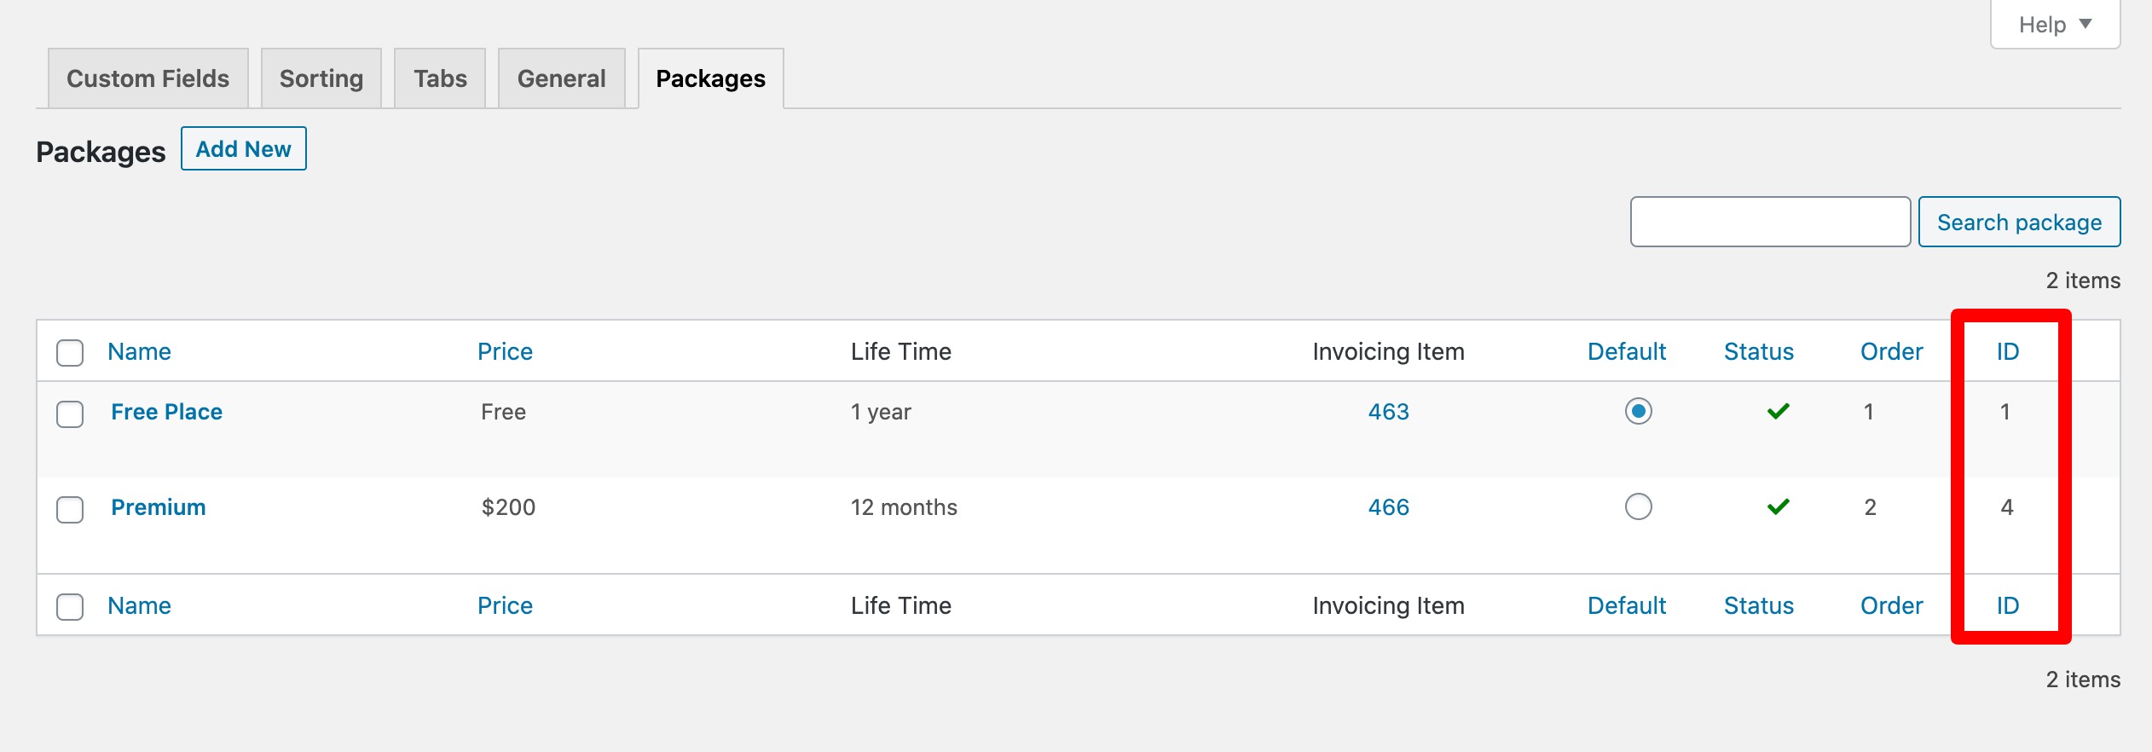Click the Search package button

pos(2019,223)
